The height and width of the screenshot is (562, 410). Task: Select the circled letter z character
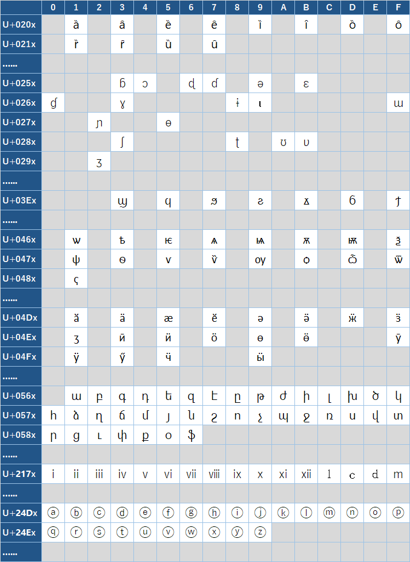(x=260, y=532)
